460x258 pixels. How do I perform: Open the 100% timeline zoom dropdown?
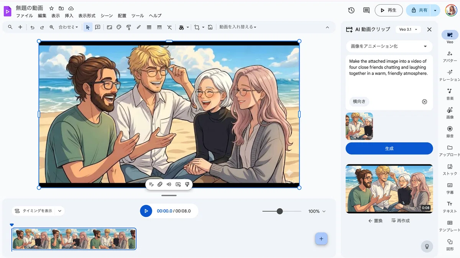click(317, 211)
